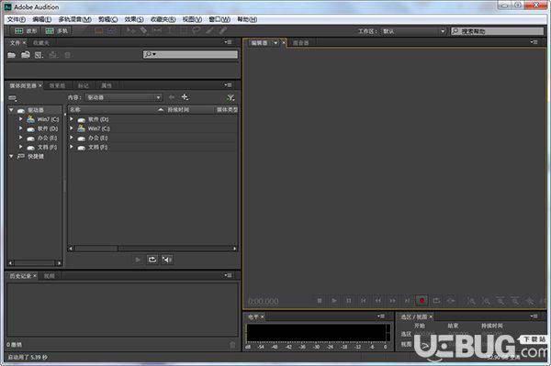Toggle loop playback in Media Browser preview
Image resolution: width=551 pixels, height=366 pixels.
(x=152, y=260)
